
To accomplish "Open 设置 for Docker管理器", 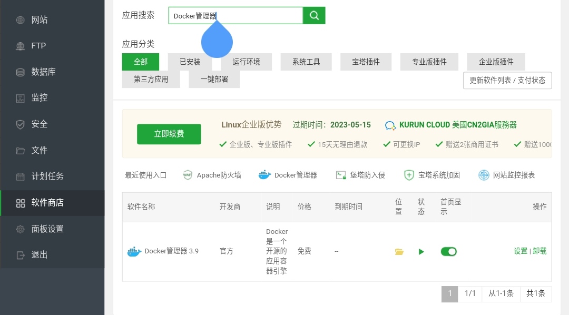I will click(x=521, y=251).
